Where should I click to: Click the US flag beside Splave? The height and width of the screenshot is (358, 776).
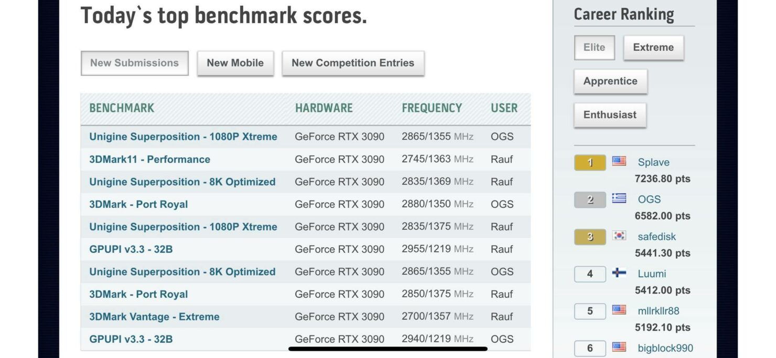point(619,161)
